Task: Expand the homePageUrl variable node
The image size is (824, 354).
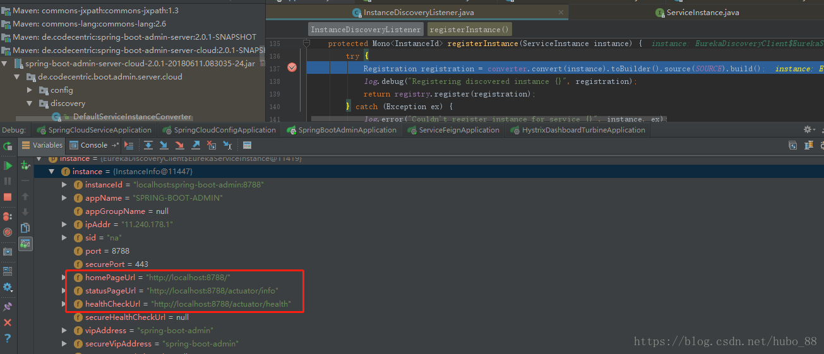Action: coord(64,278)
